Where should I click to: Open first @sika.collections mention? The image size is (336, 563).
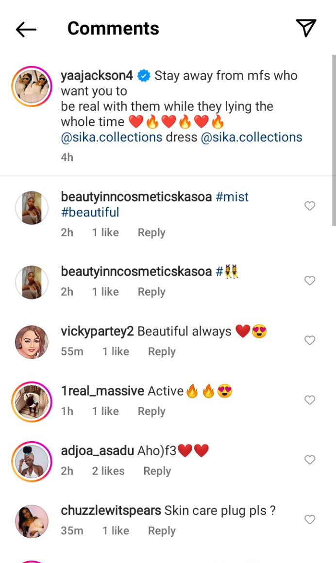[x=111, y=137]
